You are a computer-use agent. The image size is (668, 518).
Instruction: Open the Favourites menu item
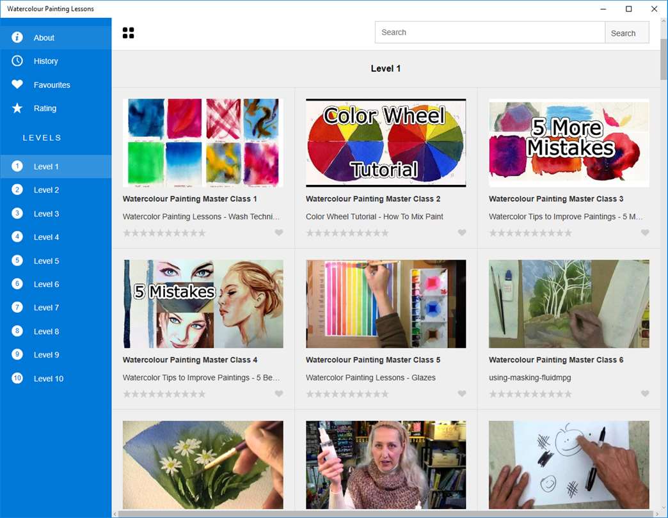pyautogui.click(x=56, y=84)
